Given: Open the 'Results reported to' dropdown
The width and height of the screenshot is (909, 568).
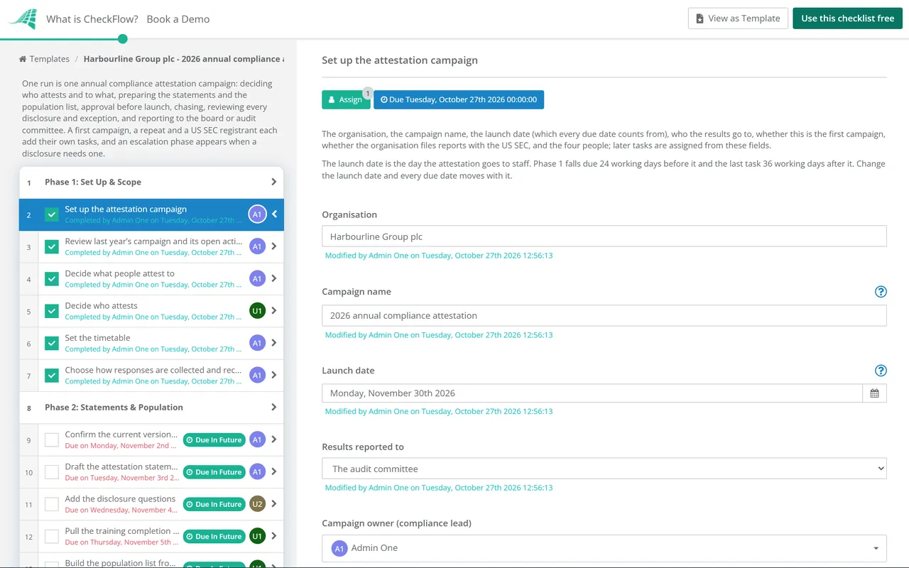Looking at the screenshot, I should point(604,469).
